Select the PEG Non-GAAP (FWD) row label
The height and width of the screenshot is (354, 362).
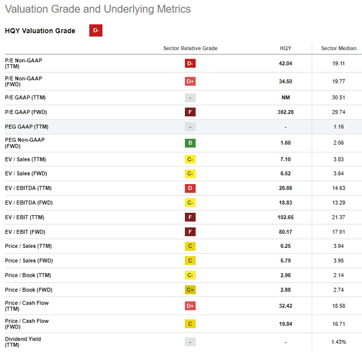tap(25, 143)
